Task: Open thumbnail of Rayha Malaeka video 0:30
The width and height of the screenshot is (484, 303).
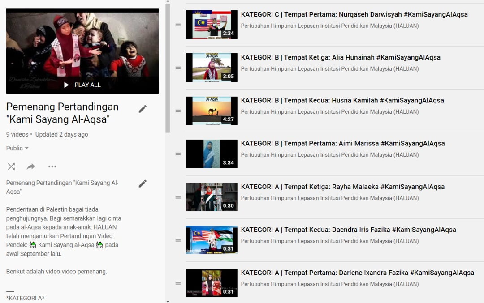Action: pos(212,197)
